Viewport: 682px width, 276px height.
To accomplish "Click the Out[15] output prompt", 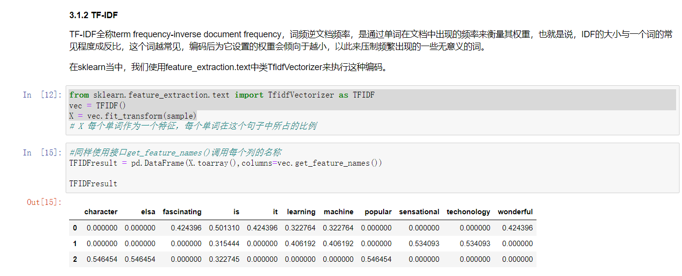I will (45, 202).
